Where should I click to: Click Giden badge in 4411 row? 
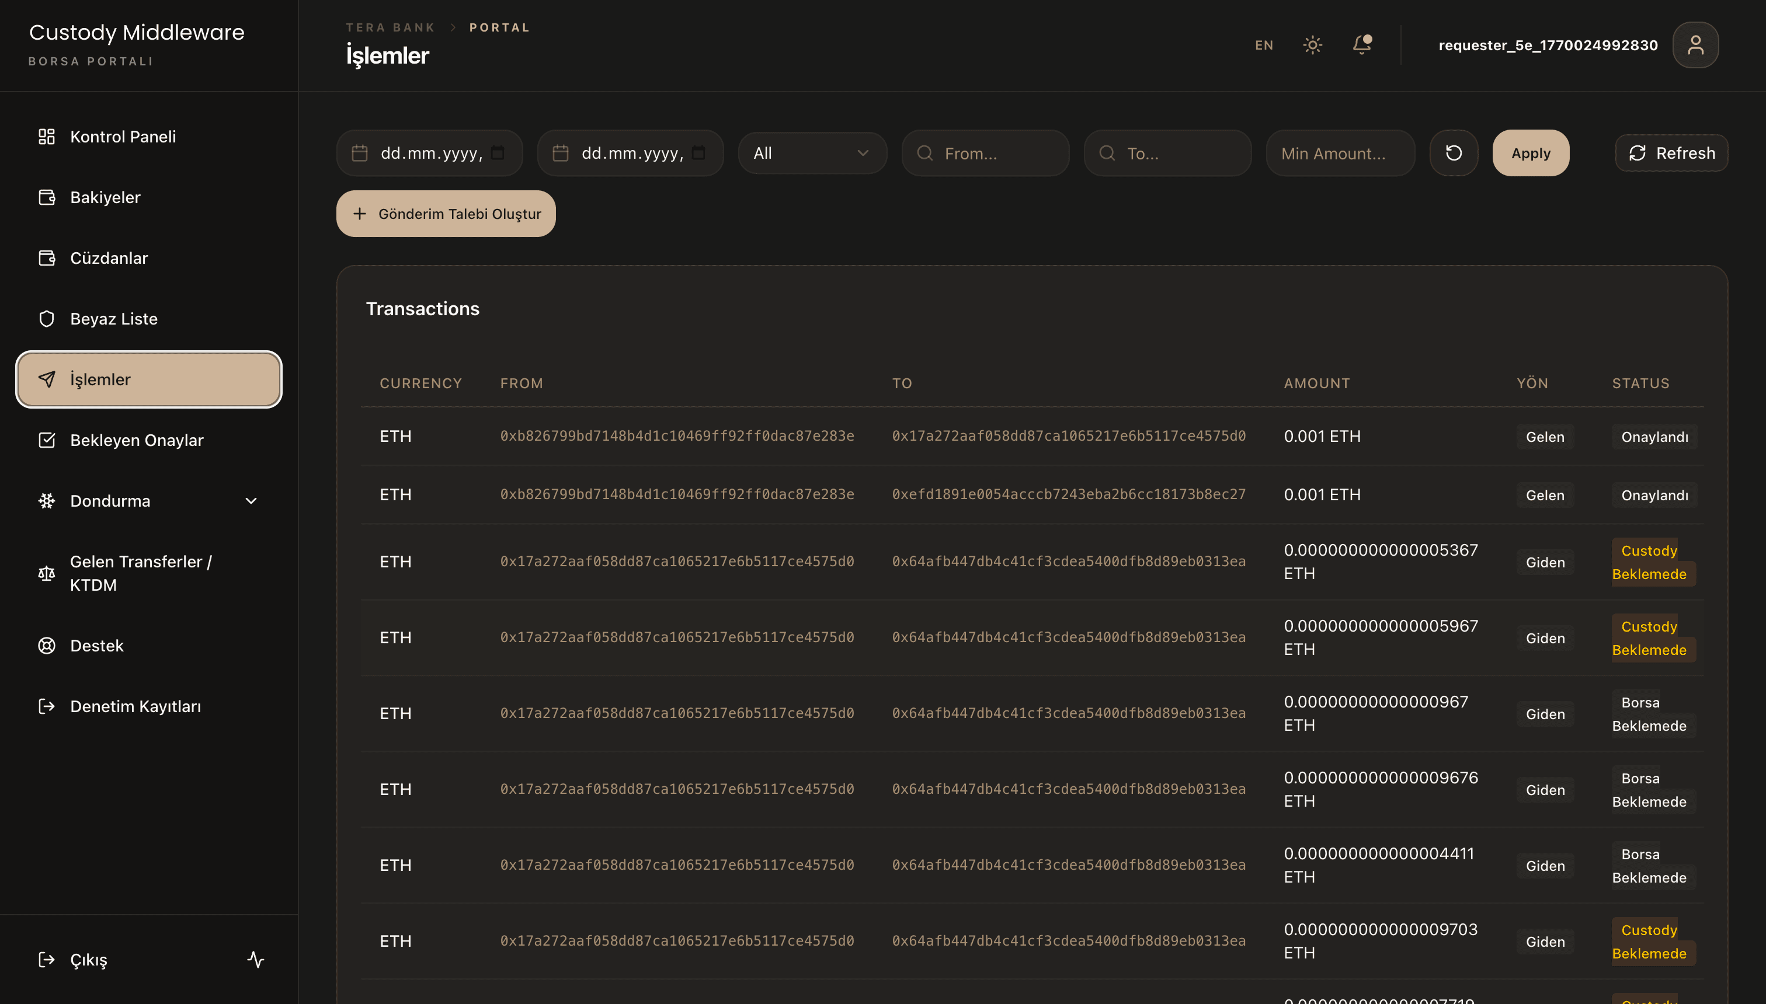click(x=1545, y=866)
